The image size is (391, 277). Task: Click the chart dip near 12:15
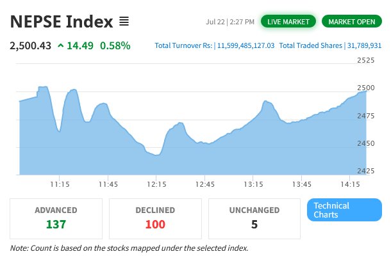click(x=155, y=154)
